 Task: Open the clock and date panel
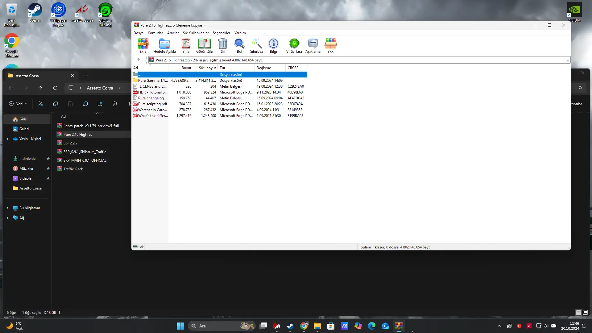[570, 326]
